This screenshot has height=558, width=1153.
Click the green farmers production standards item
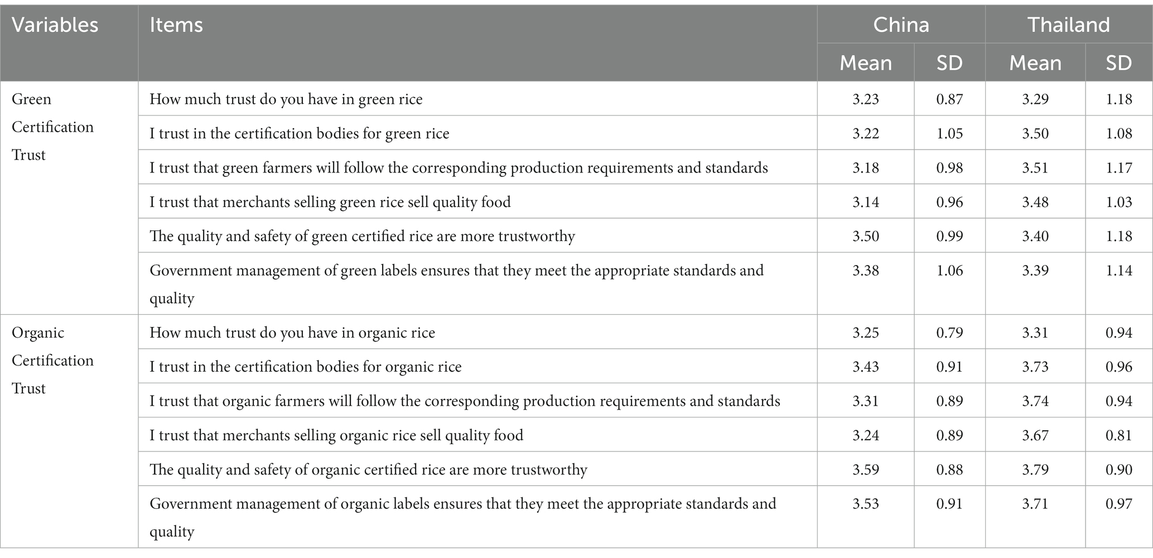(459, 168)
